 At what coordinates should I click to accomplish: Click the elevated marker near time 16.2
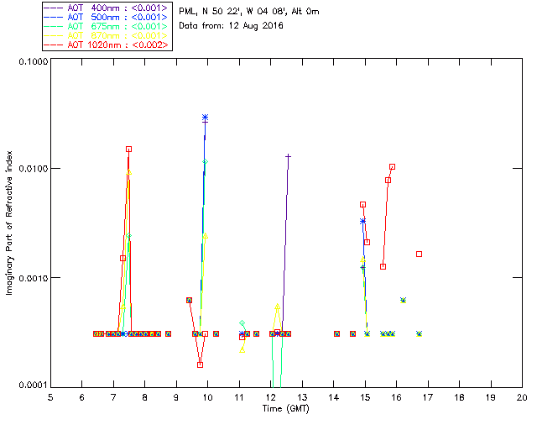pyautogui.click(x=403, y=301)
